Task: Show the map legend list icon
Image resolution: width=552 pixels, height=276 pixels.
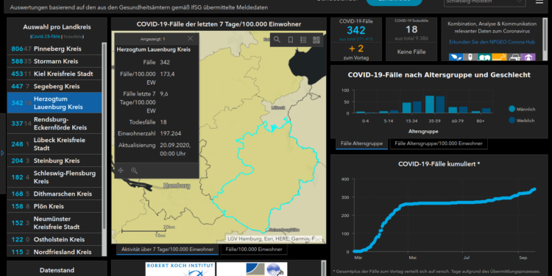Action: [303, 40]
